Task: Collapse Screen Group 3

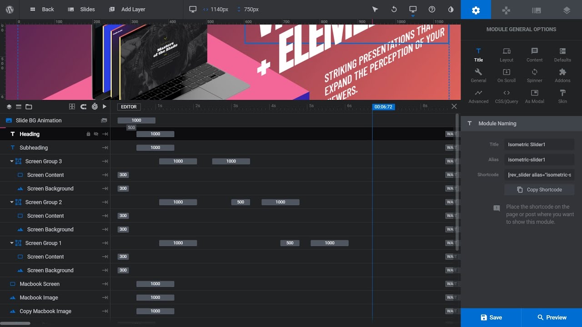Action: click(x=12, y=161)
